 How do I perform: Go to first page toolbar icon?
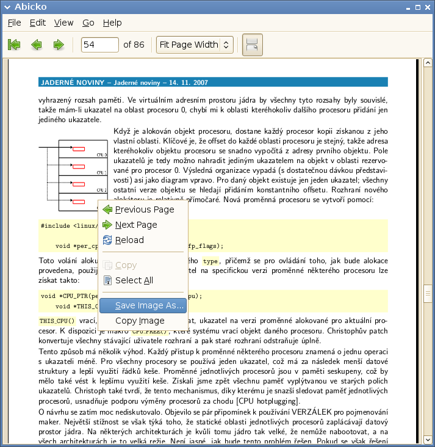(x=14, y=45)
